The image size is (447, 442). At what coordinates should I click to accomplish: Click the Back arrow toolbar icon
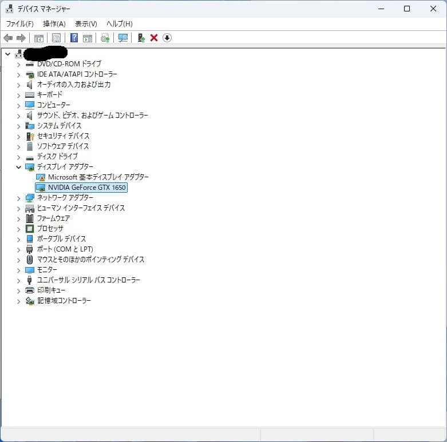8,38
